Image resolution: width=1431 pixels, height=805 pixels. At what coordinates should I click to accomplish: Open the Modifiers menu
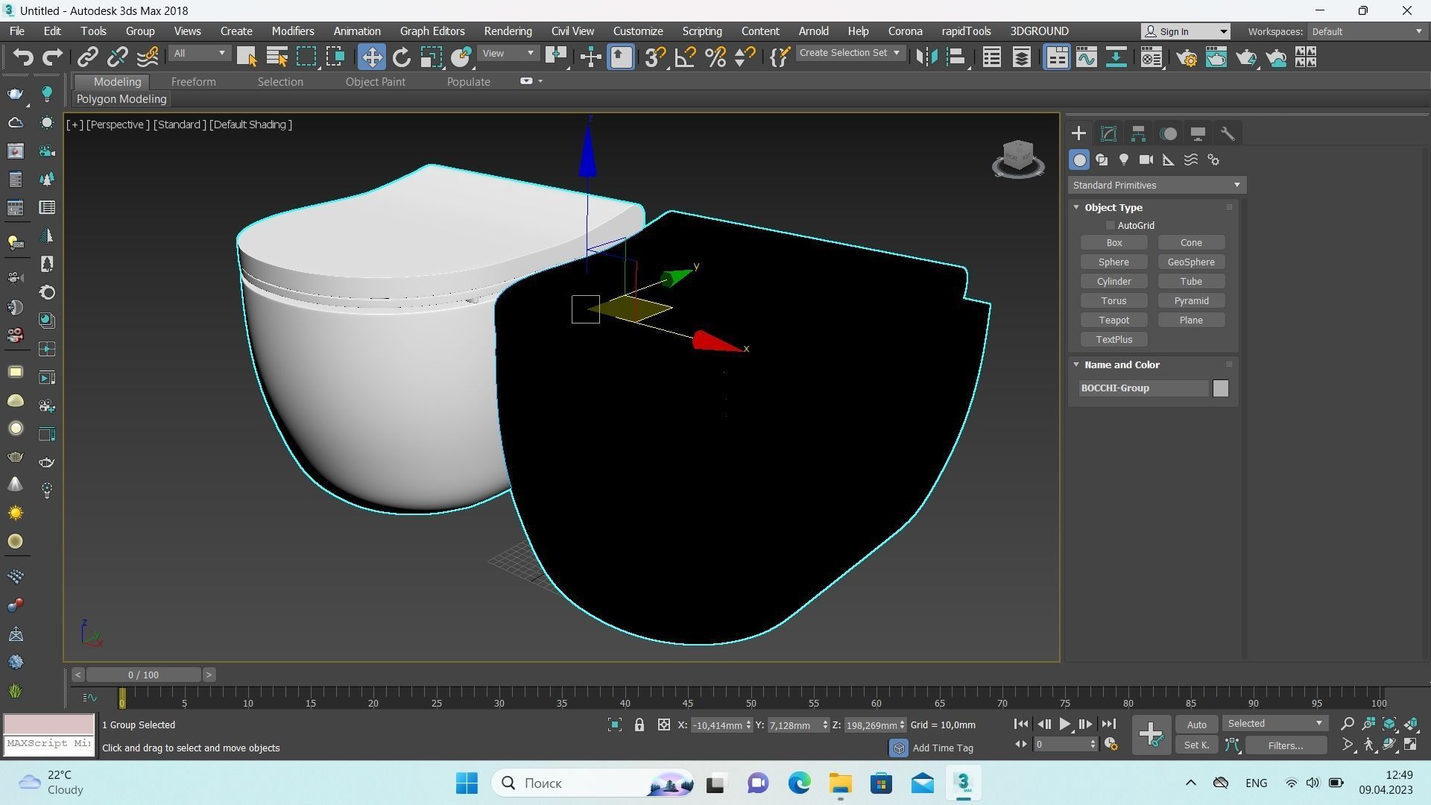(292, 31)
